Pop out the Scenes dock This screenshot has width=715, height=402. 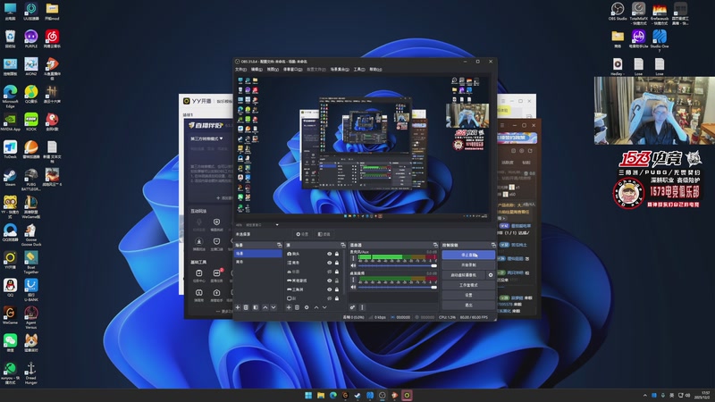click(279, 245)
